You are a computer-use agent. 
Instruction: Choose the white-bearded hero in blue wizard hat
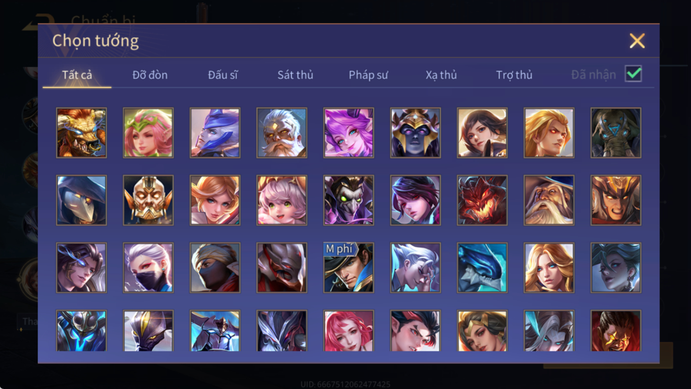tap(549, 200)
